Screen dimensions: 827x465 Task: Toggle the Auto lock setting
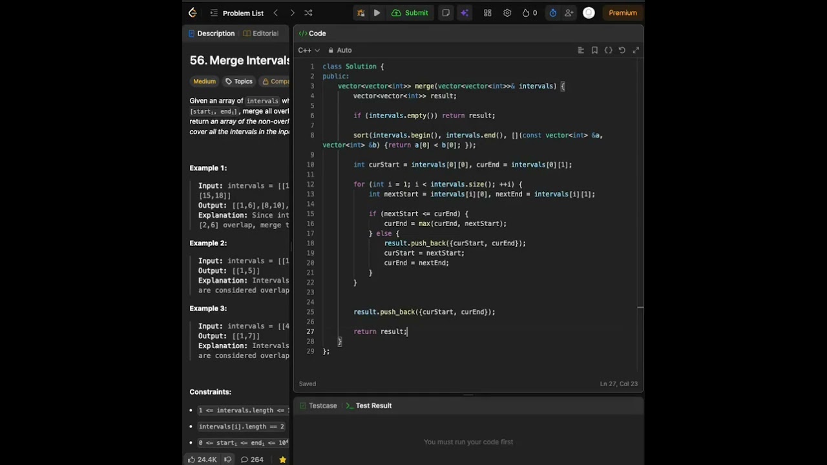tap(340, 50)
